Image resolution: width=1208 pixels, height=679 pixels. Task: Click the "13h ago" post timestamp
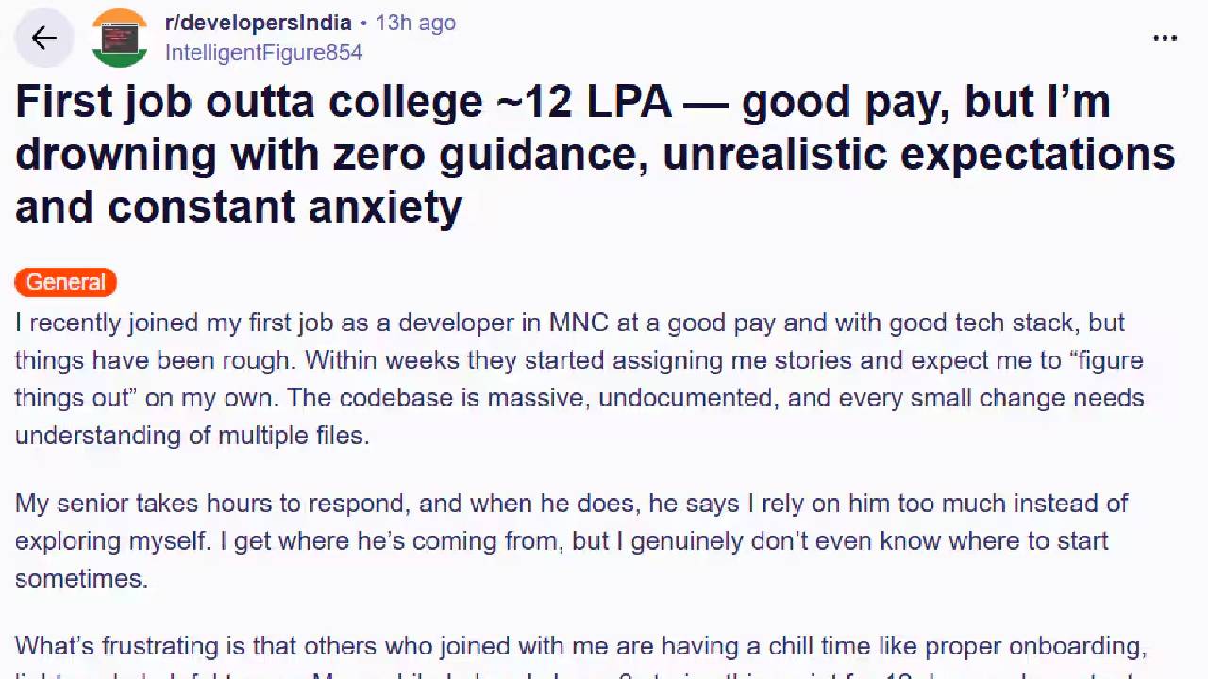[415, 23]
